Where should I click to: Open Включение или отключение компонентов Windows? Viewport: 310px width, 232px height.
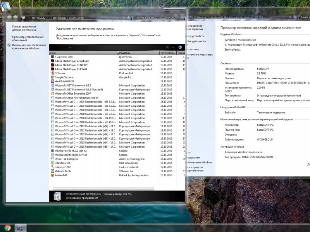(x=29, y=47)
